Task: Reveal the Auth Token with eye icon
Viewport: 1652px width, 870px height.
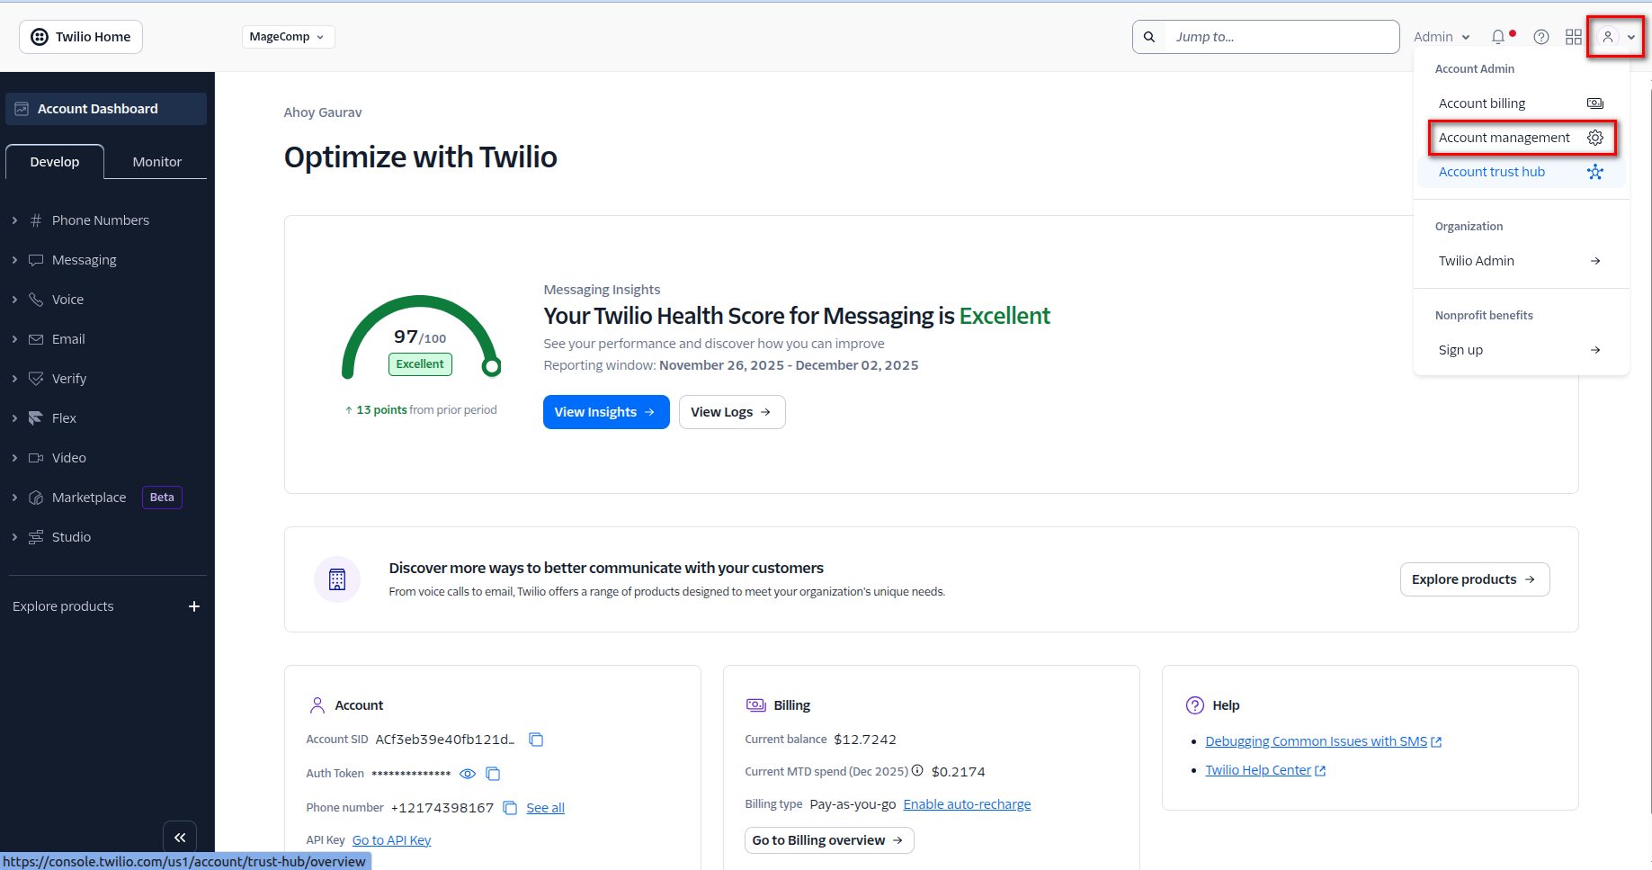Action: [x=468, y=774]
